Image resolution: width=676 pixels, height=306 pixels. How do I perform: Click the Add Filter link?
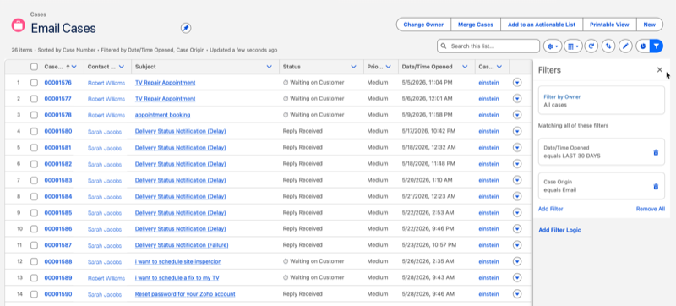[551, 209]
